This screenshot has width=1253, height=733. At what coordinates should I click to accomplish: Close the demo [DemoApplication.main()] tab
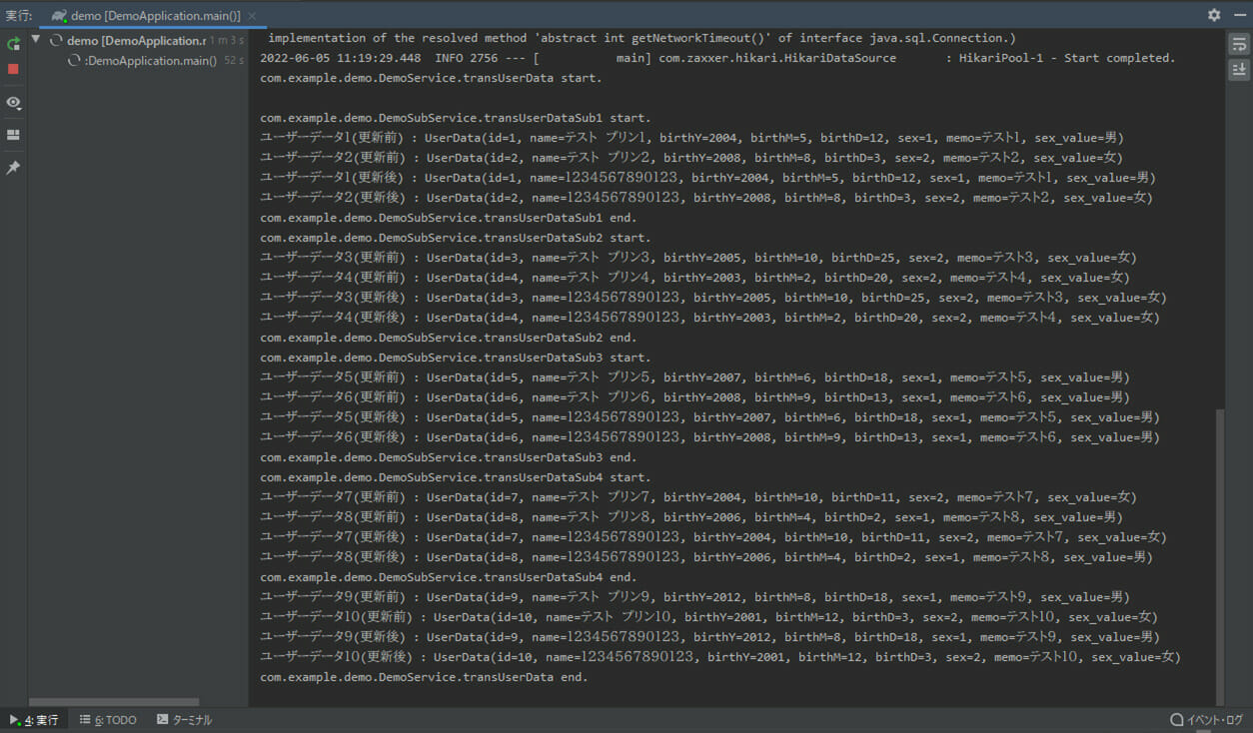(x=252, y=16)
